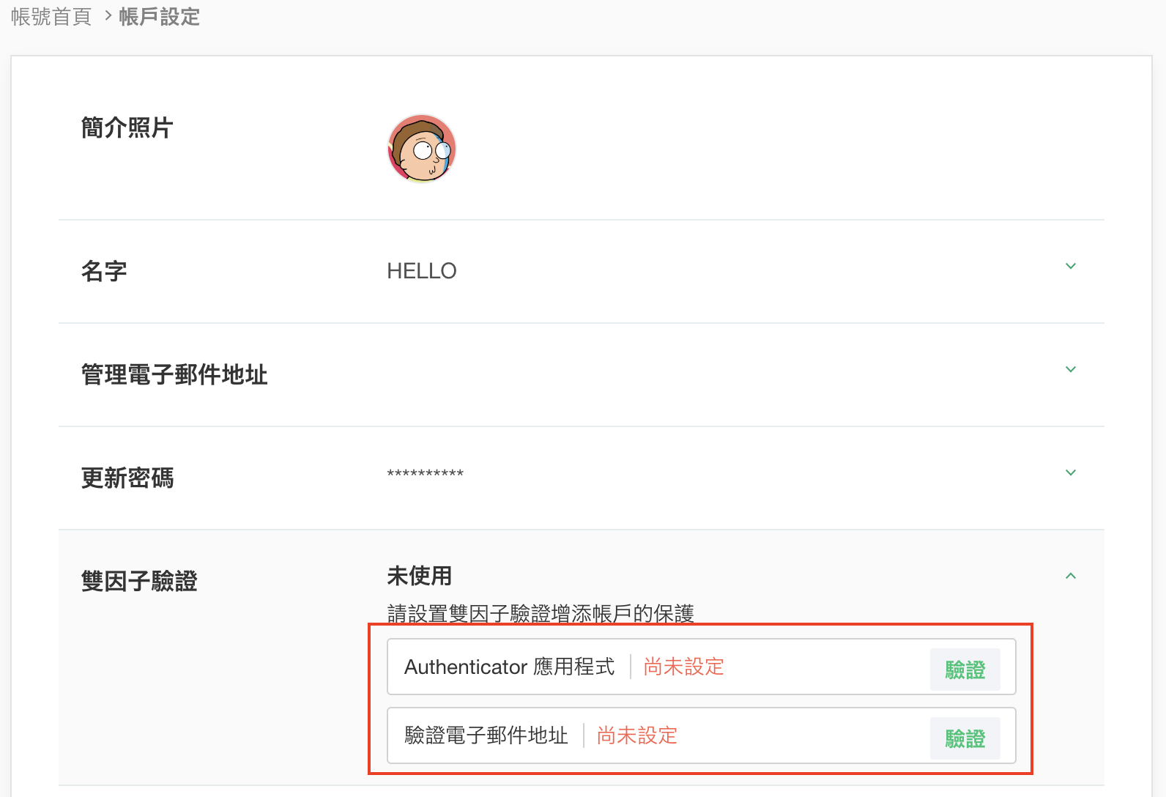
Task: Click the profile avatar picture
Action: (x=422, y=149)
